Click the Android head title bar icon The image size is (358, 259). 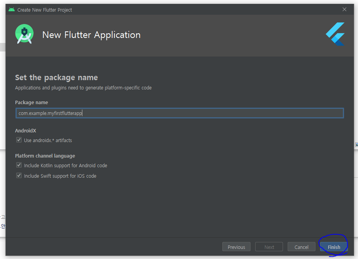pyautogui.click(x=12, y=10)
